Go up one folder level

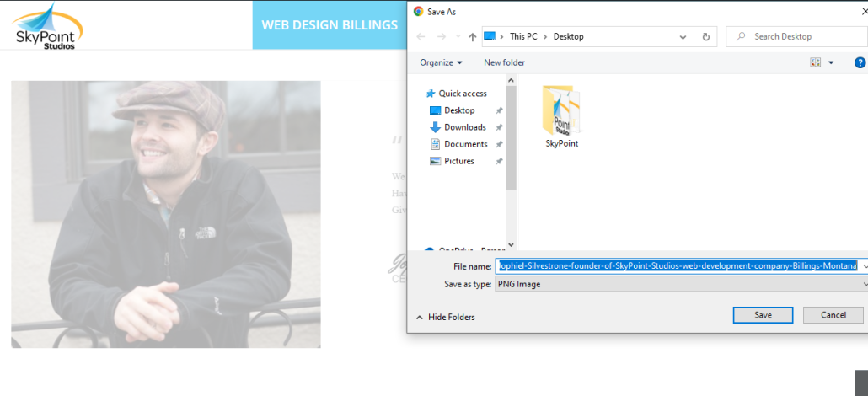click(x=472, y=36)
